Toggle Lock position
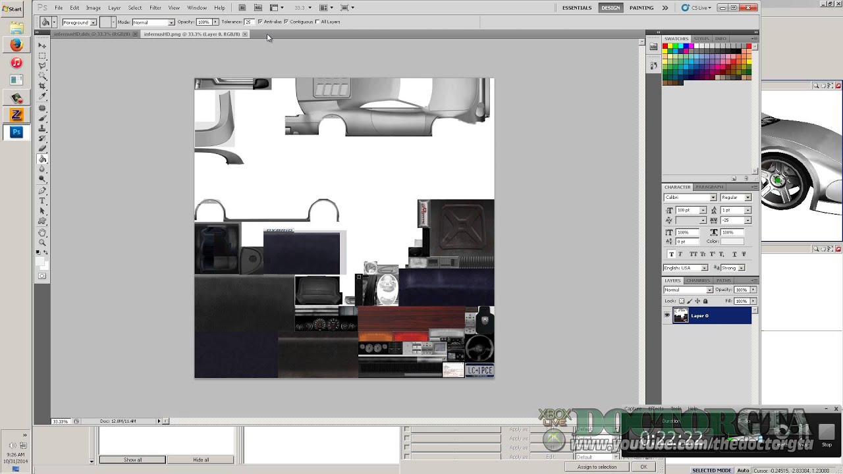 click(x=697, y=301)
